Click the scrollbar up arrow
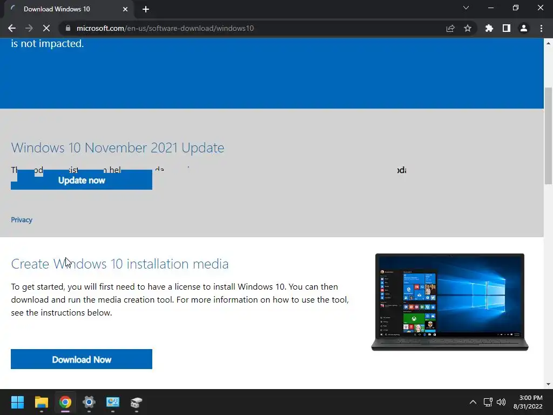 point(549,43)
